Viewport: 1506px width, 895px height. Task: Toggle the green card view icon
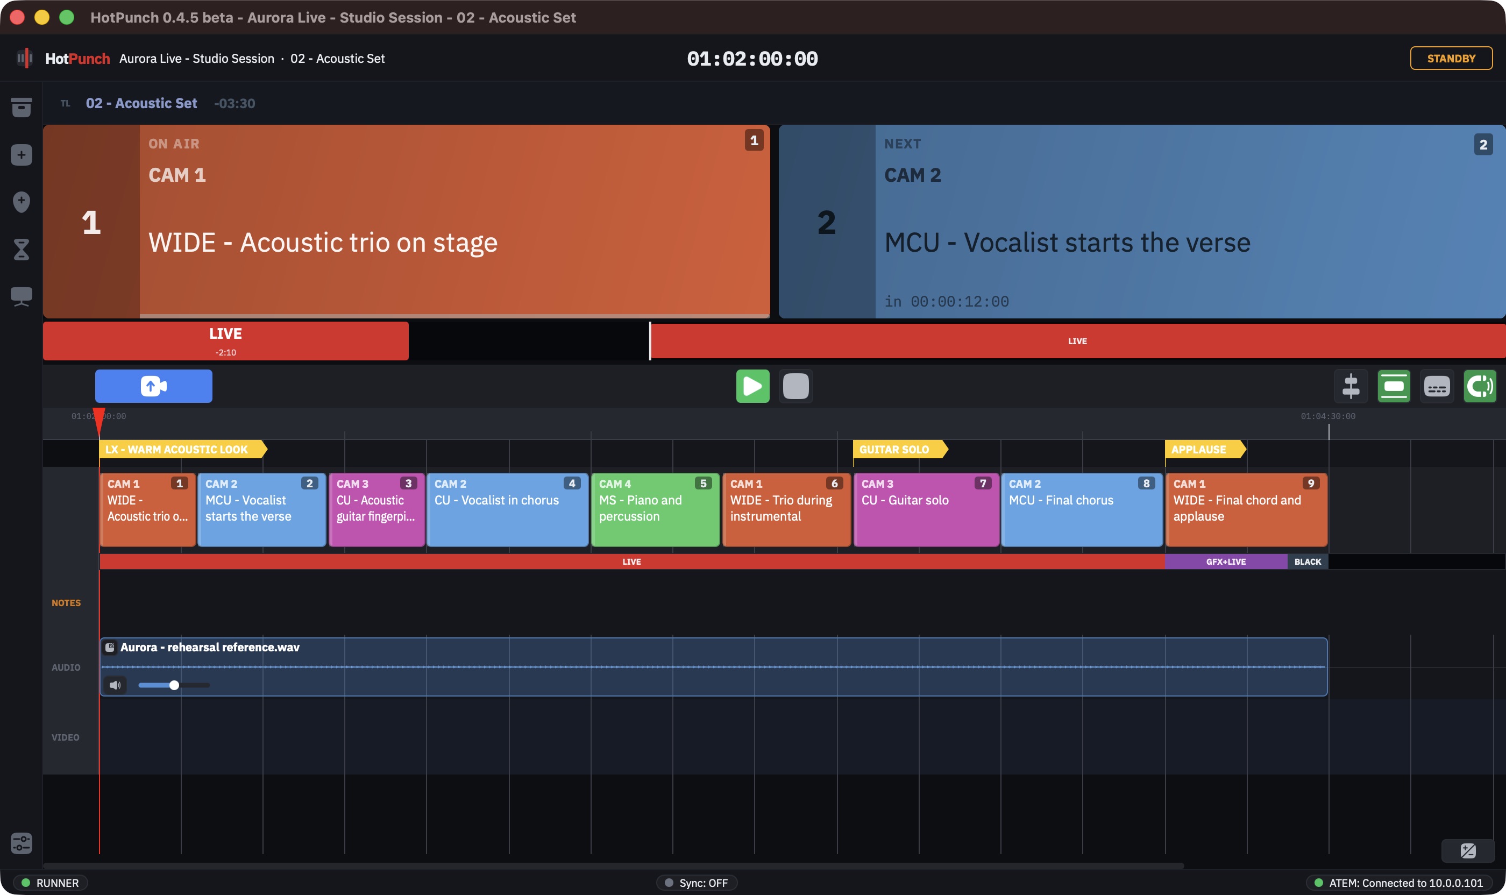coord(1394,386)
